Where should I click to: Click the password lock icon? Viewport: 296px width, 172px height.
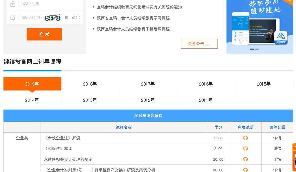pyautogui.click(x=13, y=4)
